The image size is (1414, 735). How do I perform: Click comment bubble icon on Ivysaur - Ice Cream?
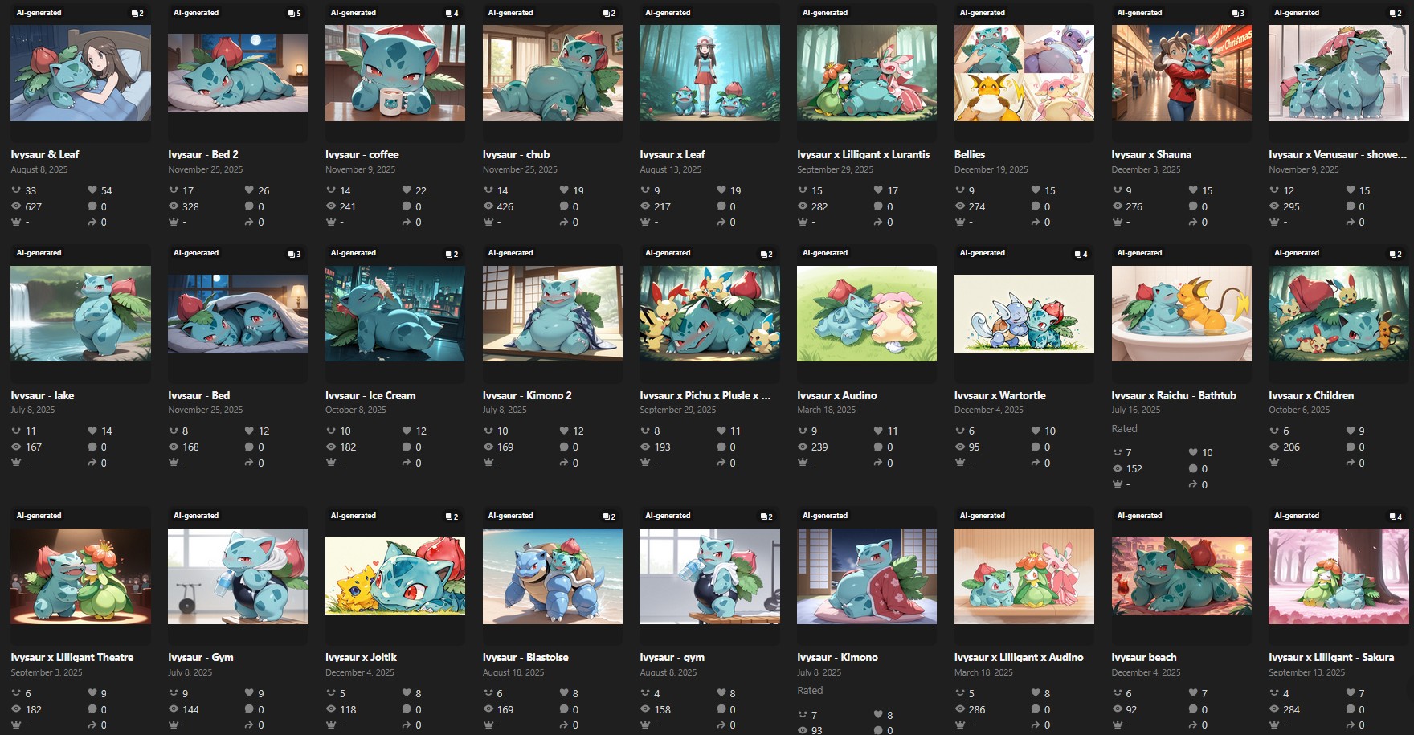[407, 447]
